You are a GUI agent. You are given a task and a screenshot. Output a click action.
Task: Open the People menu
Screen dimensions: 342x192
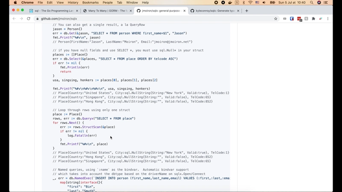[108, 3]
